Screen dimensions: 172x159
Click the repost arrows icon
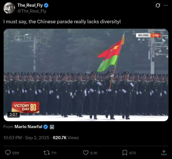[x=47, y=153]
